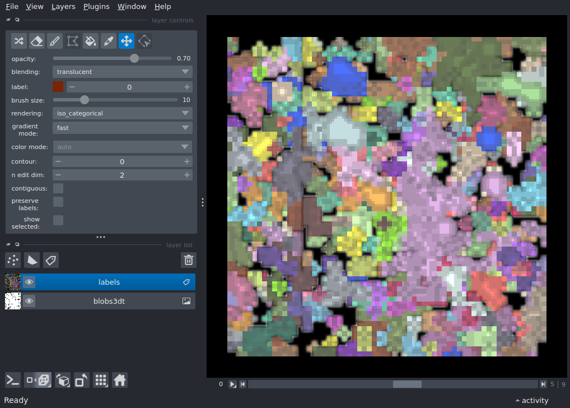Open the console button
The height and width of the screenshot is (408, 570).
click(x=13, y=380)
